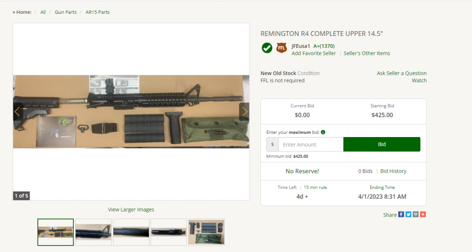Open the orange plus share options
Image resolution: width=472 pixels, height=252 pixels.
pyautogui.click(x=423, y=214)
